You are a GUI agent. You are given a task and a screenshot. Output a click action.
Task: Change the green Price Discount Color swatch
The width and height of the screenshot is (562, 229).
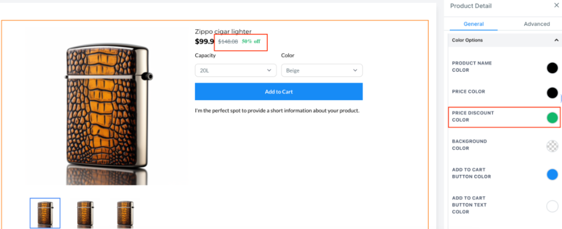coord(552,118)
